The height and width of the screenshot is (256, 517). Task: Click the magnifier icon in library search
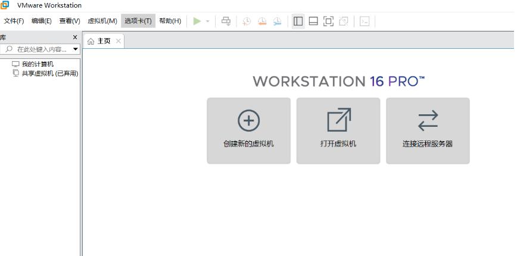pyautogui.click(x=10, y=49)
